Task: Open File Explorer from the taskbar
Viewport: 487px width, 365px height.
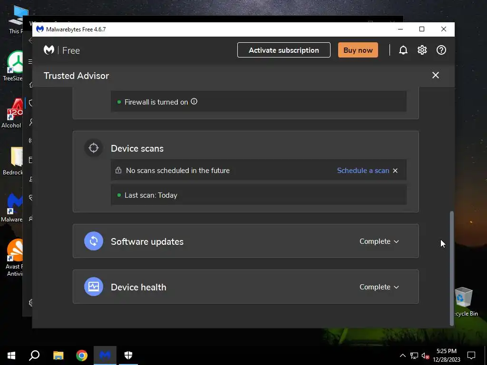Action: (58, 355)
